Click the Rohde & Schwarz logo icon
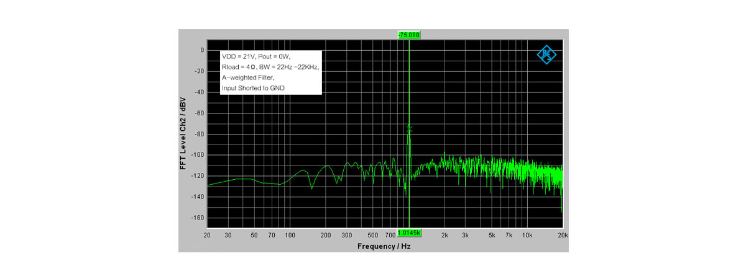The height and width of the screenshot is (279, 746). click(547, 56)
